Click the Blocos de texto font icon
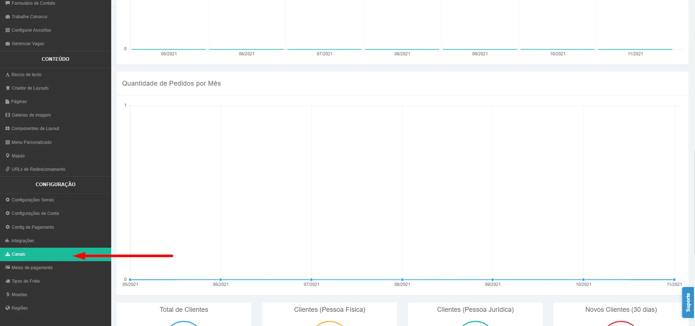Viewport: 695px width, 326px height. 8,75
